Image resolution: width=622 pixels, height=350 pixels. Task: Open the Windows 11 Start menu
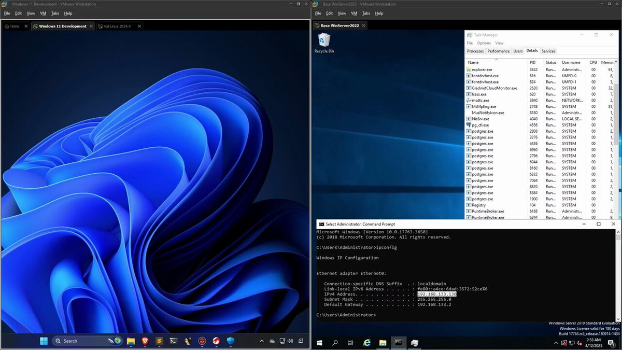point(44,341)
